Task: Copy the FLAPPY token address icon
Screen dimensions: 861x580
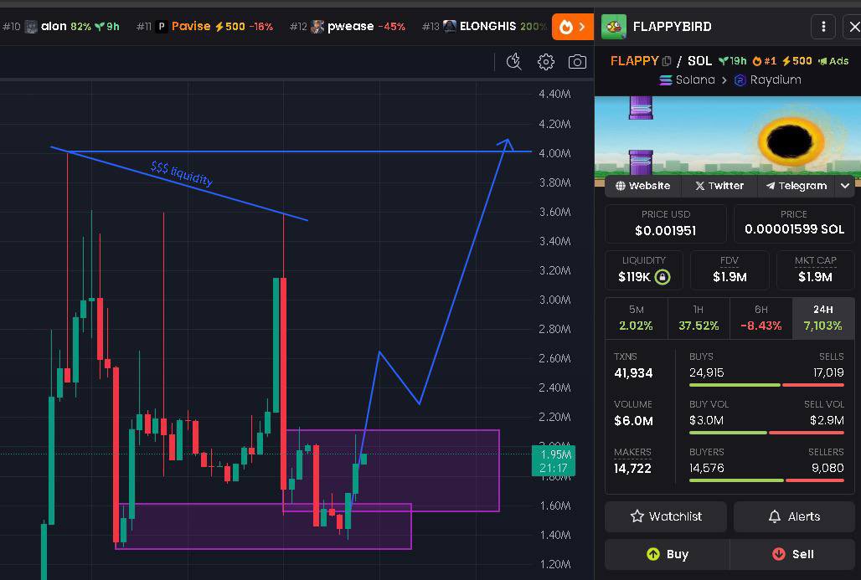Action: pos(667,61)
